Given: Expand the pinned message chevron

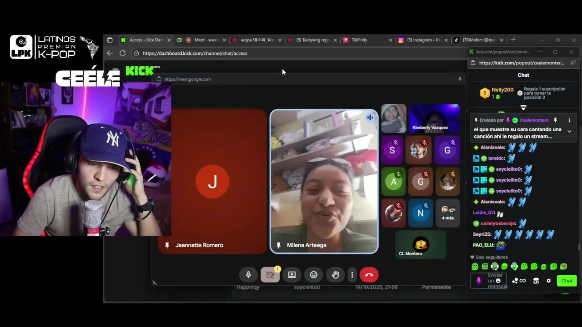Looking at the screenshot, I should pos(569,131).
